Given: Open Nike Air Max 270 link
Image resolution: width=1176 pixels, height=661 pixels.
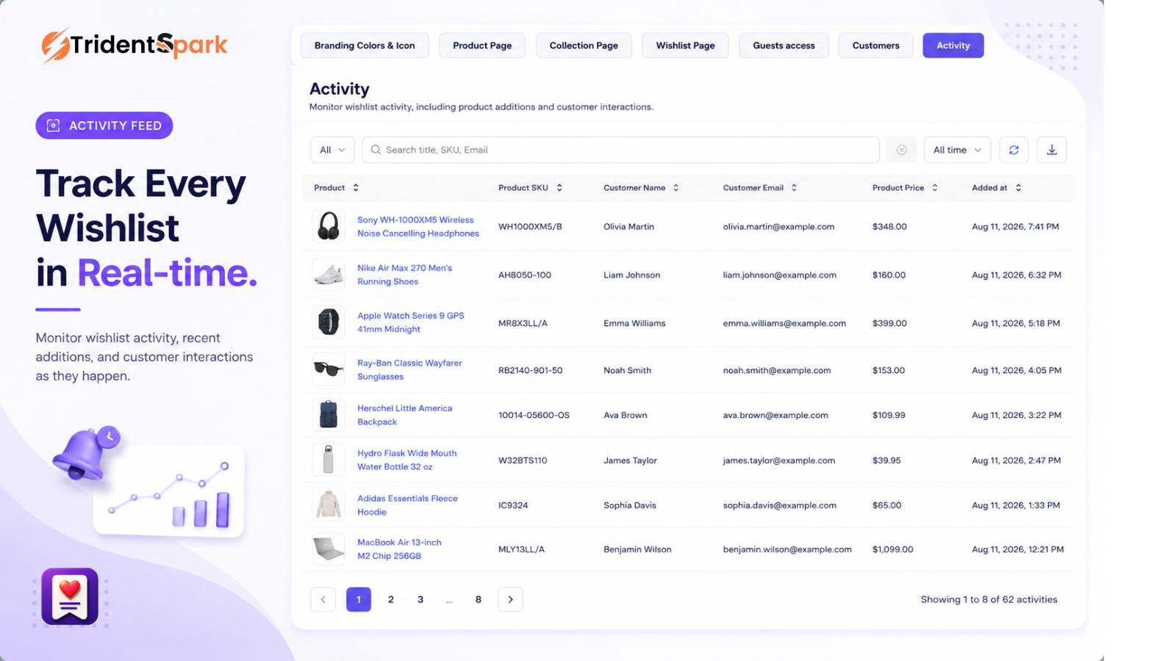Looking at the screenshot, I should 405,275.
